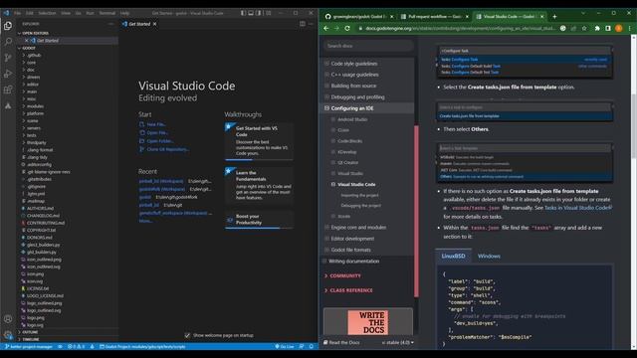Open CONTRIBUTING.md in Explorer
The width and height of the screenshot is (637, 358).
[x=46, y=223]
